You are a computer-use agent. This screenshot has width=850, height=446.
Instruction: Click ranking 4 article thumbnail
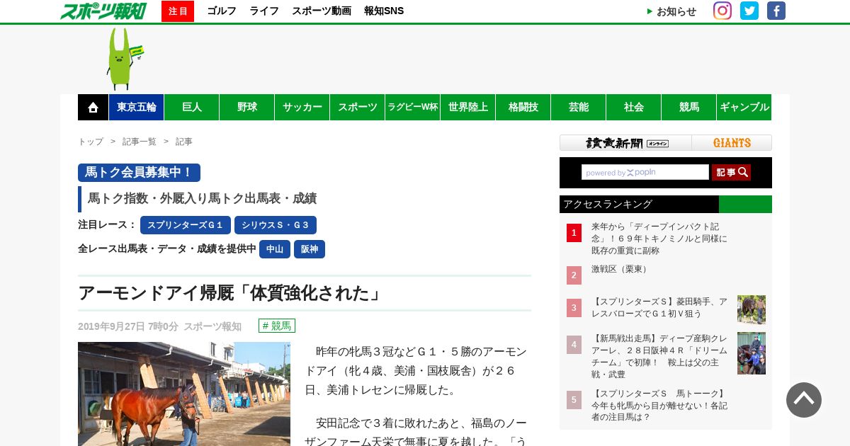point(752,353)
